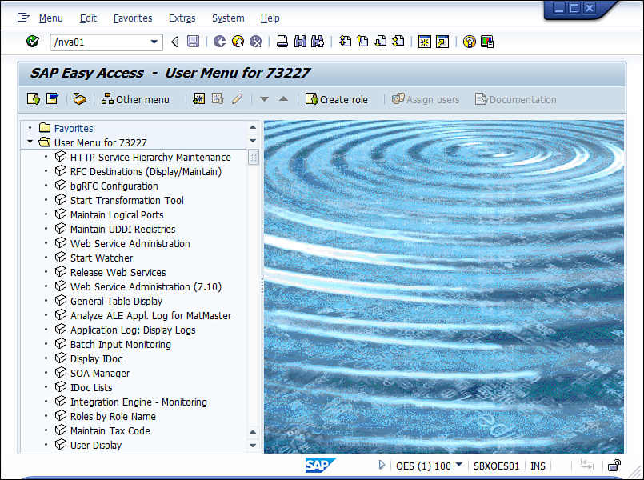This screenshot has height=480, width=644.
Task: Select Start Watcher in the tree
Action: pyautogui.click(x=102, y=258)
